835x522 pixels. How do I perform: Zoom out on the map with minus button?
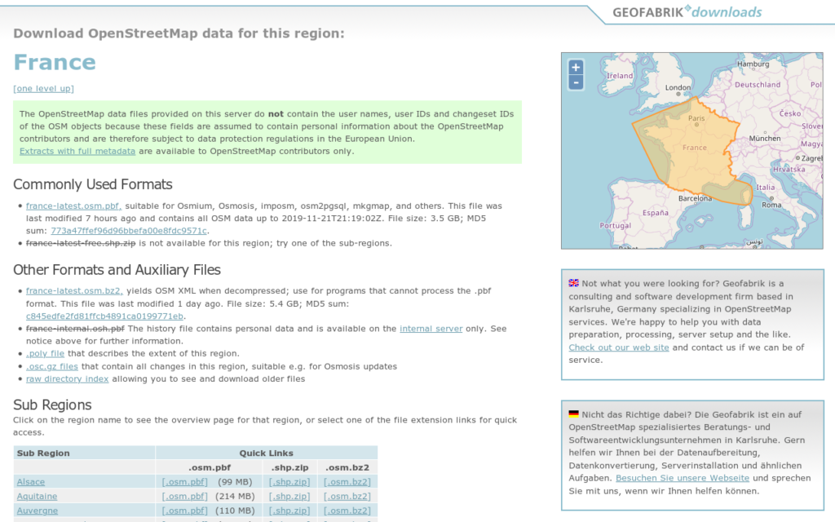[576, 82]
